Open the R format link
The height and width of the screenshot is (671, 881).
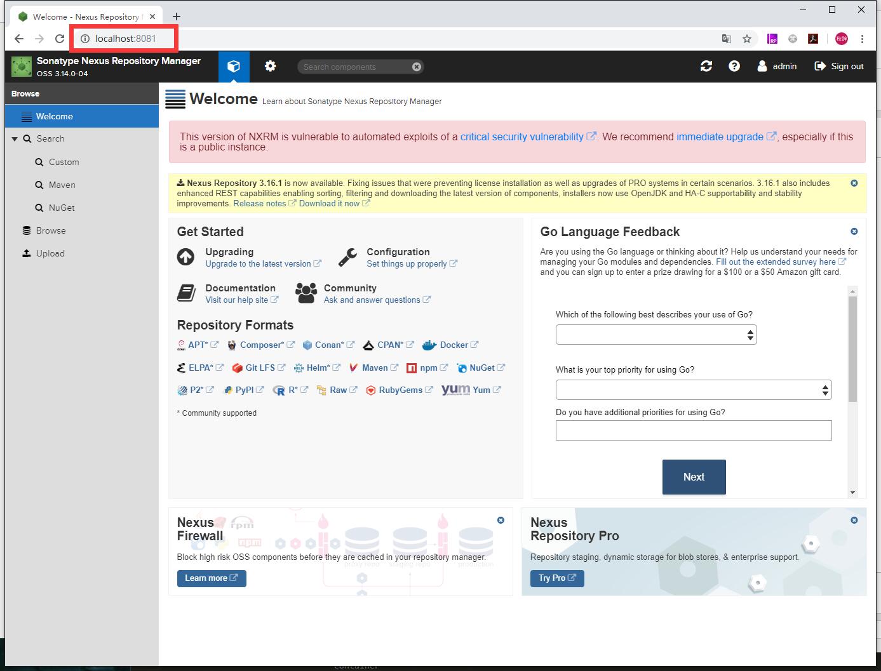[297, 390]
